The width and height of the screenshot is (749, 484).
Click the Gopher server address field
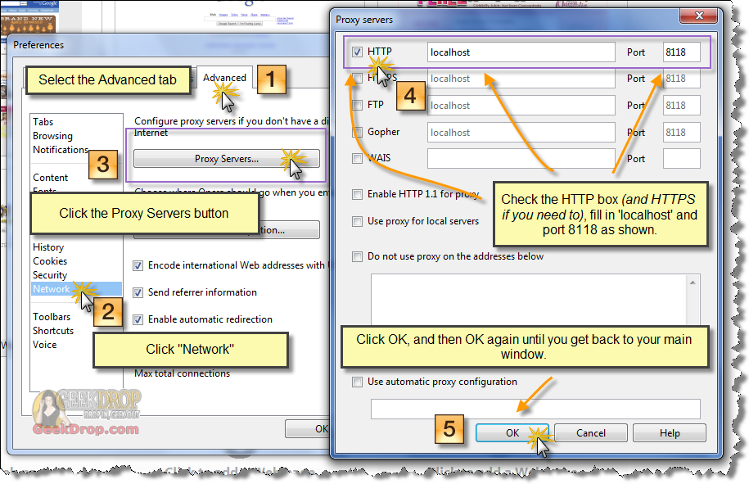[521, 133]
